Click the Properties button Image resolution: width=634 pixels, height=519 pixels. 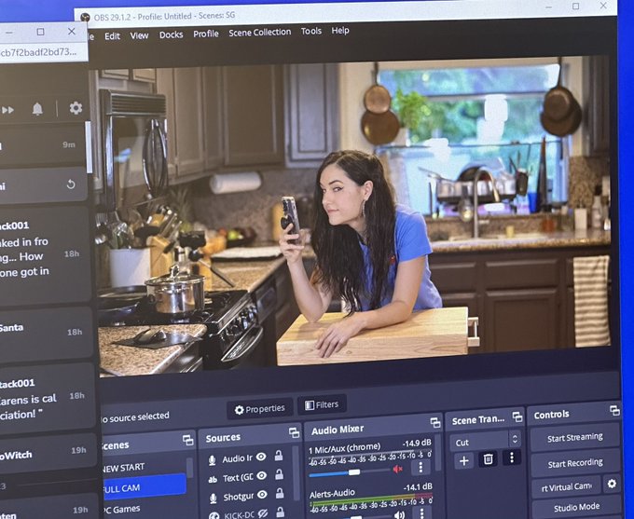pos(259,409)
